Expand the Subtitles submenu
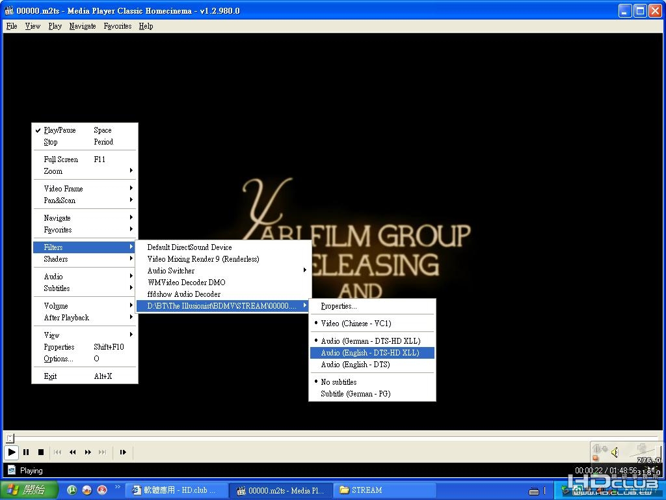This screenshot has width=666, height=500. pyautogui.click(x=85, y=288)
